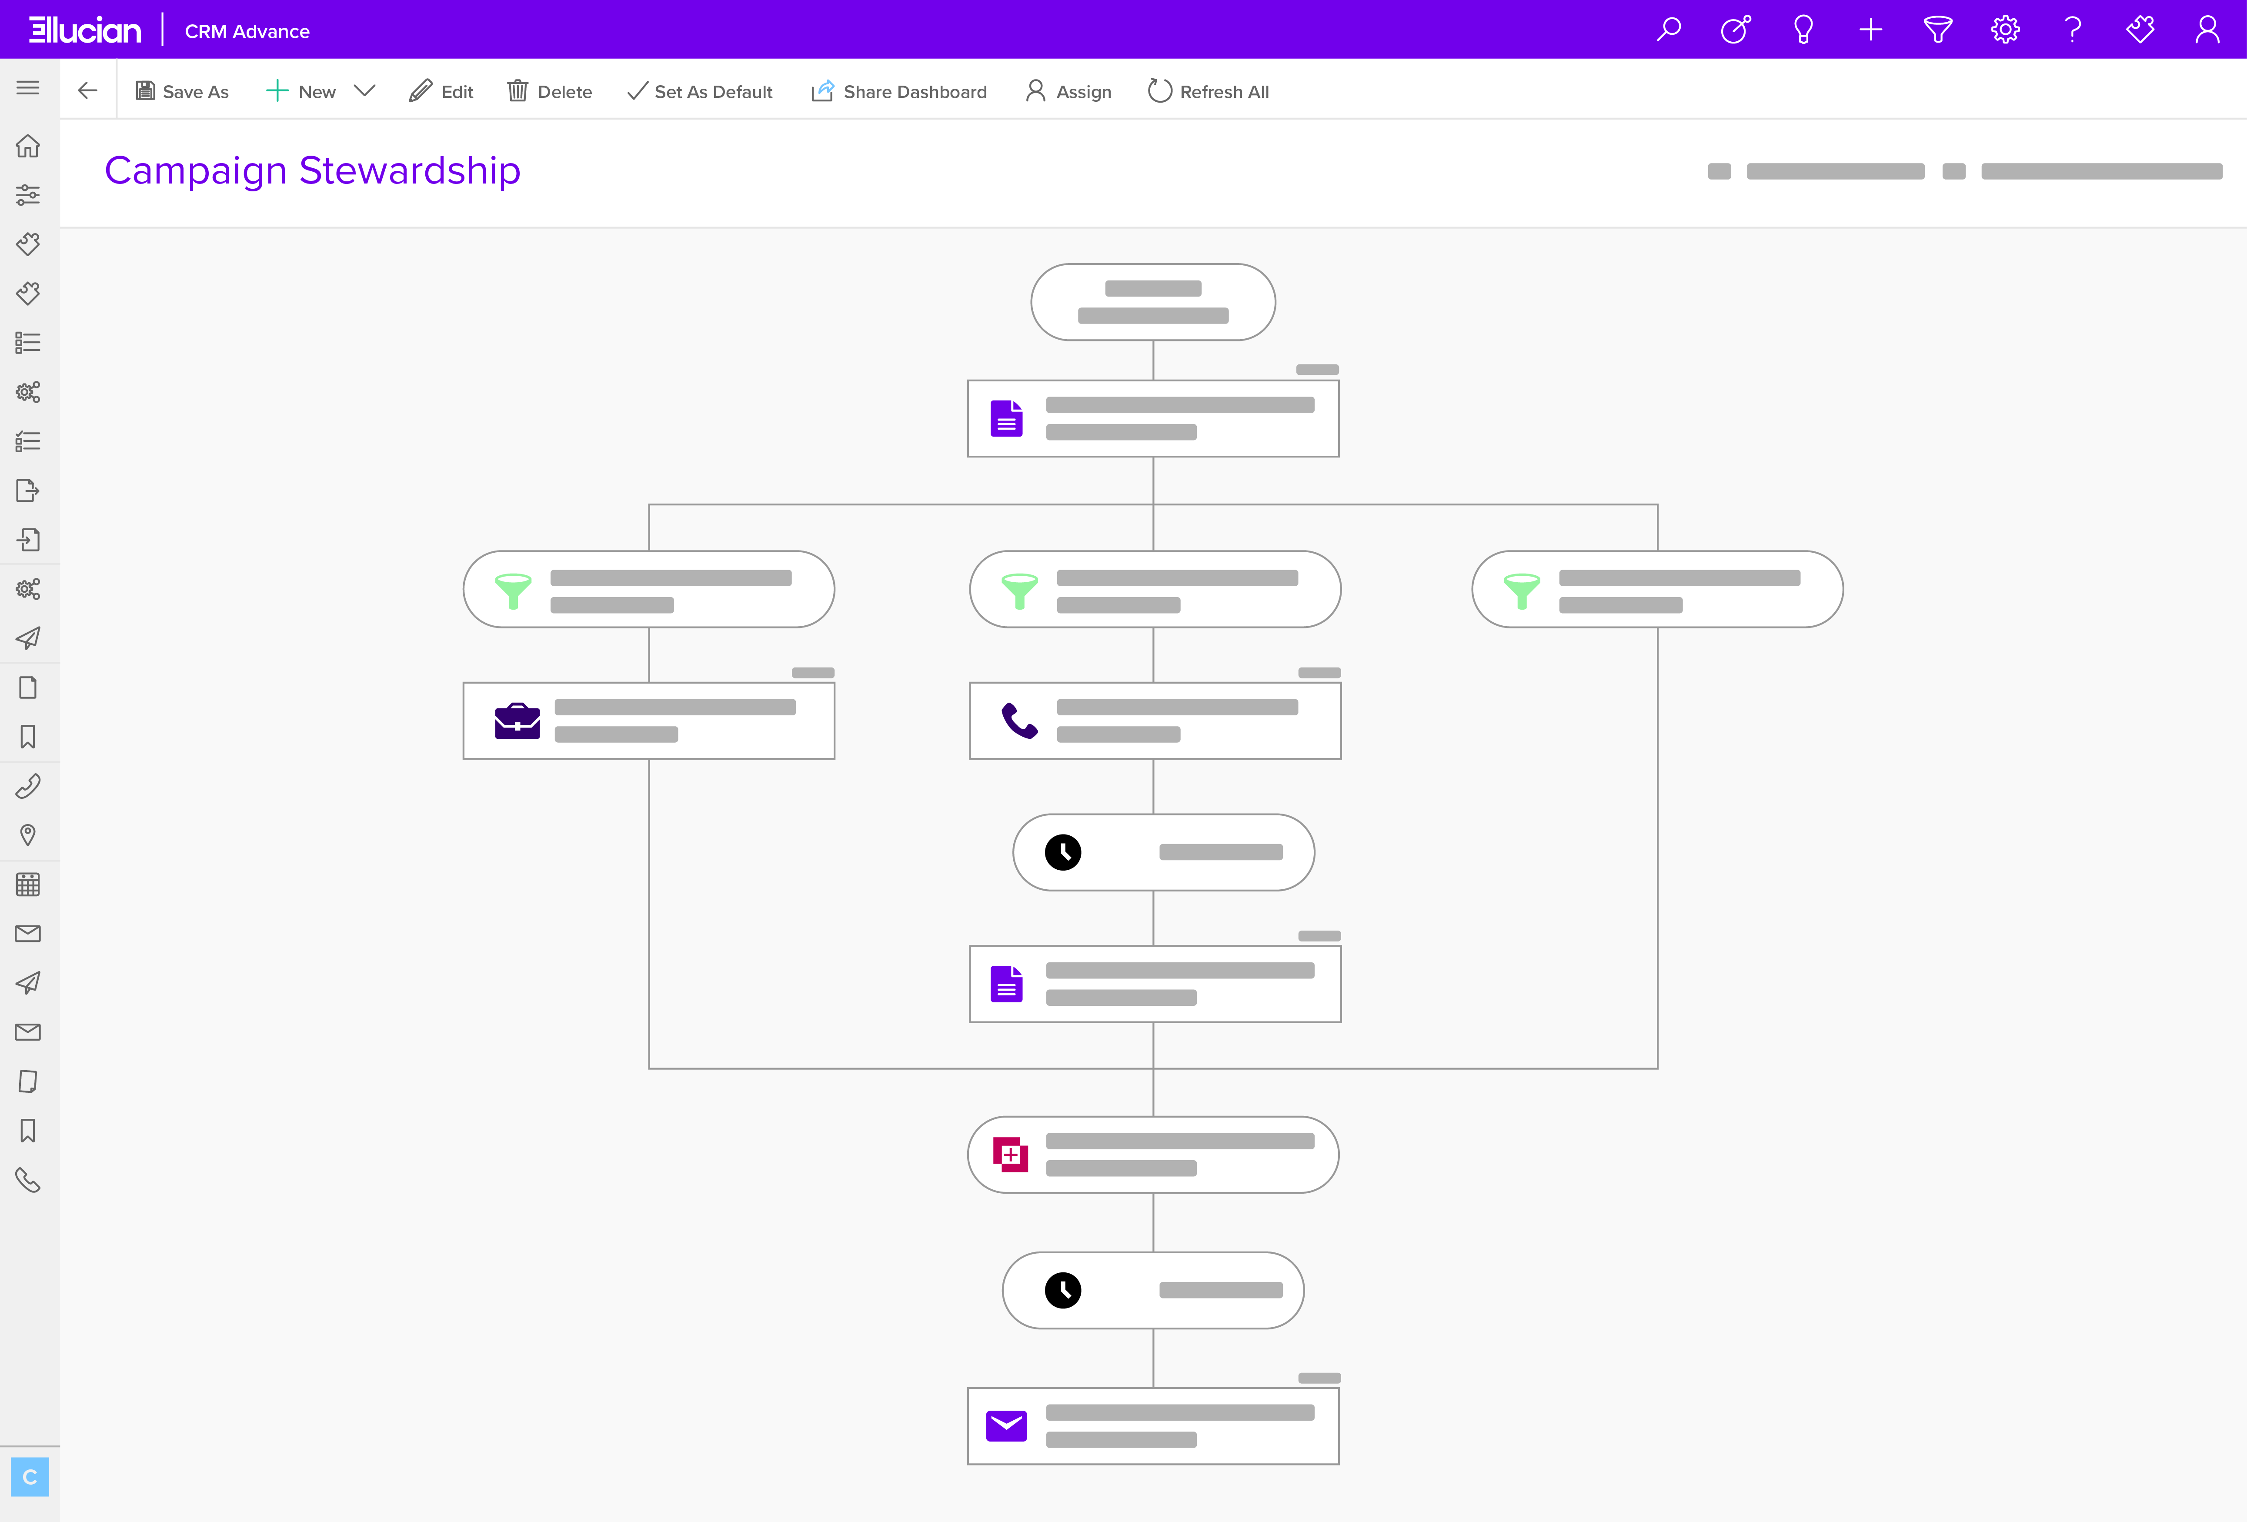Go to Home in the sidebar
Image resolution: width=2247 pixels, height=1522 pixels.
click(28, 146)
